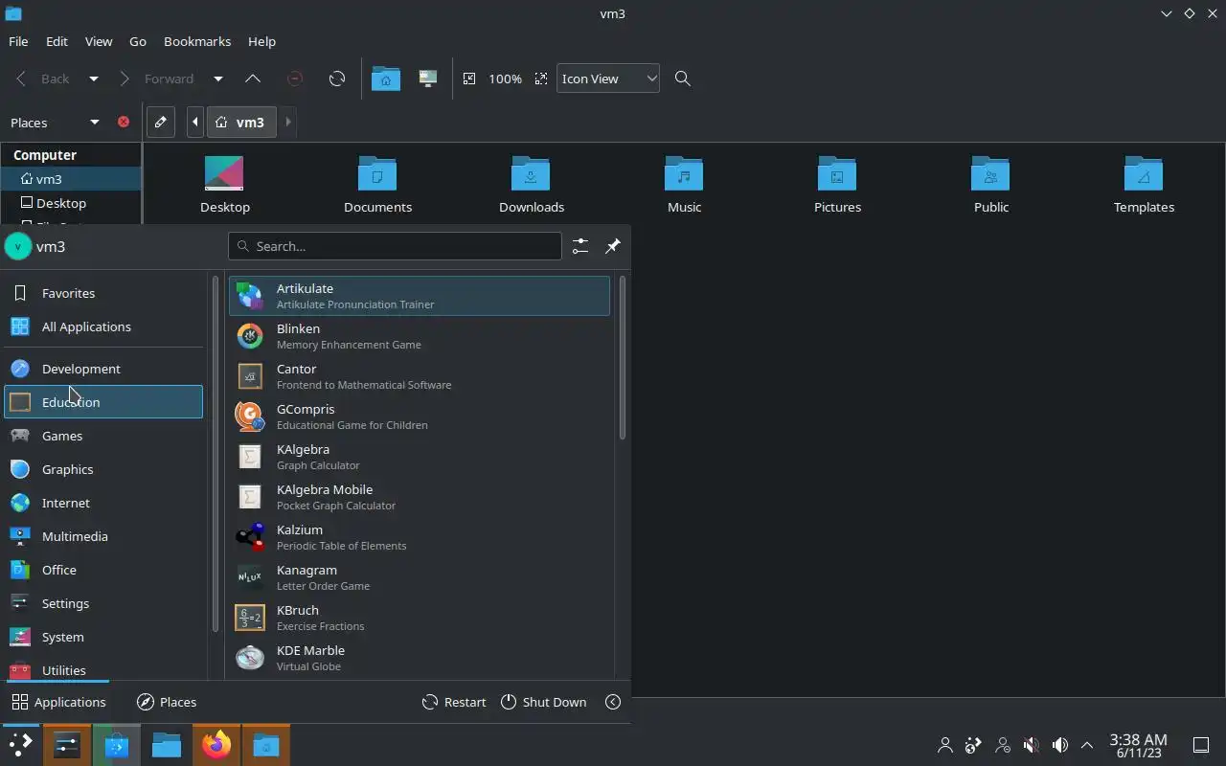Open the Pictures folder
The image size is (1226, 766).
[837, 185]
